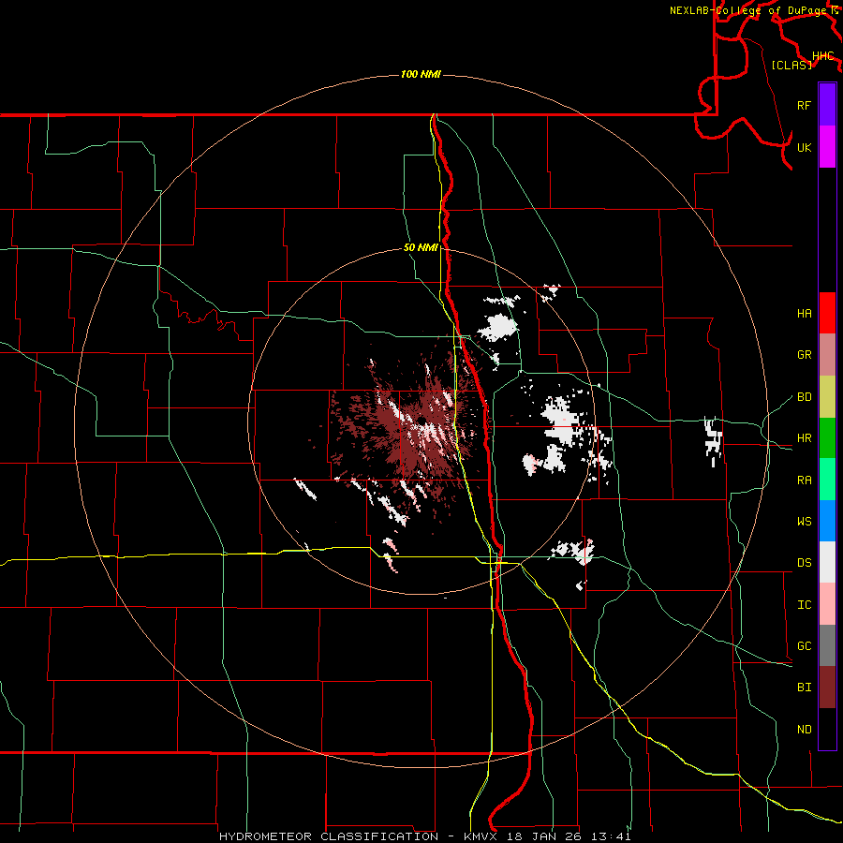
Task: Select the IC pink legend swatch
Action: [827, 604]
